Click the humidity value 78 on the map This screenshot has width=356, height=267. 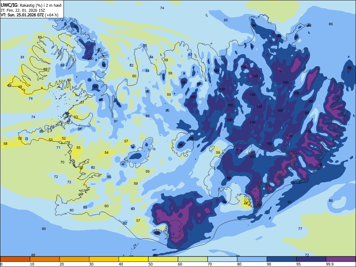tap(52, 127)
